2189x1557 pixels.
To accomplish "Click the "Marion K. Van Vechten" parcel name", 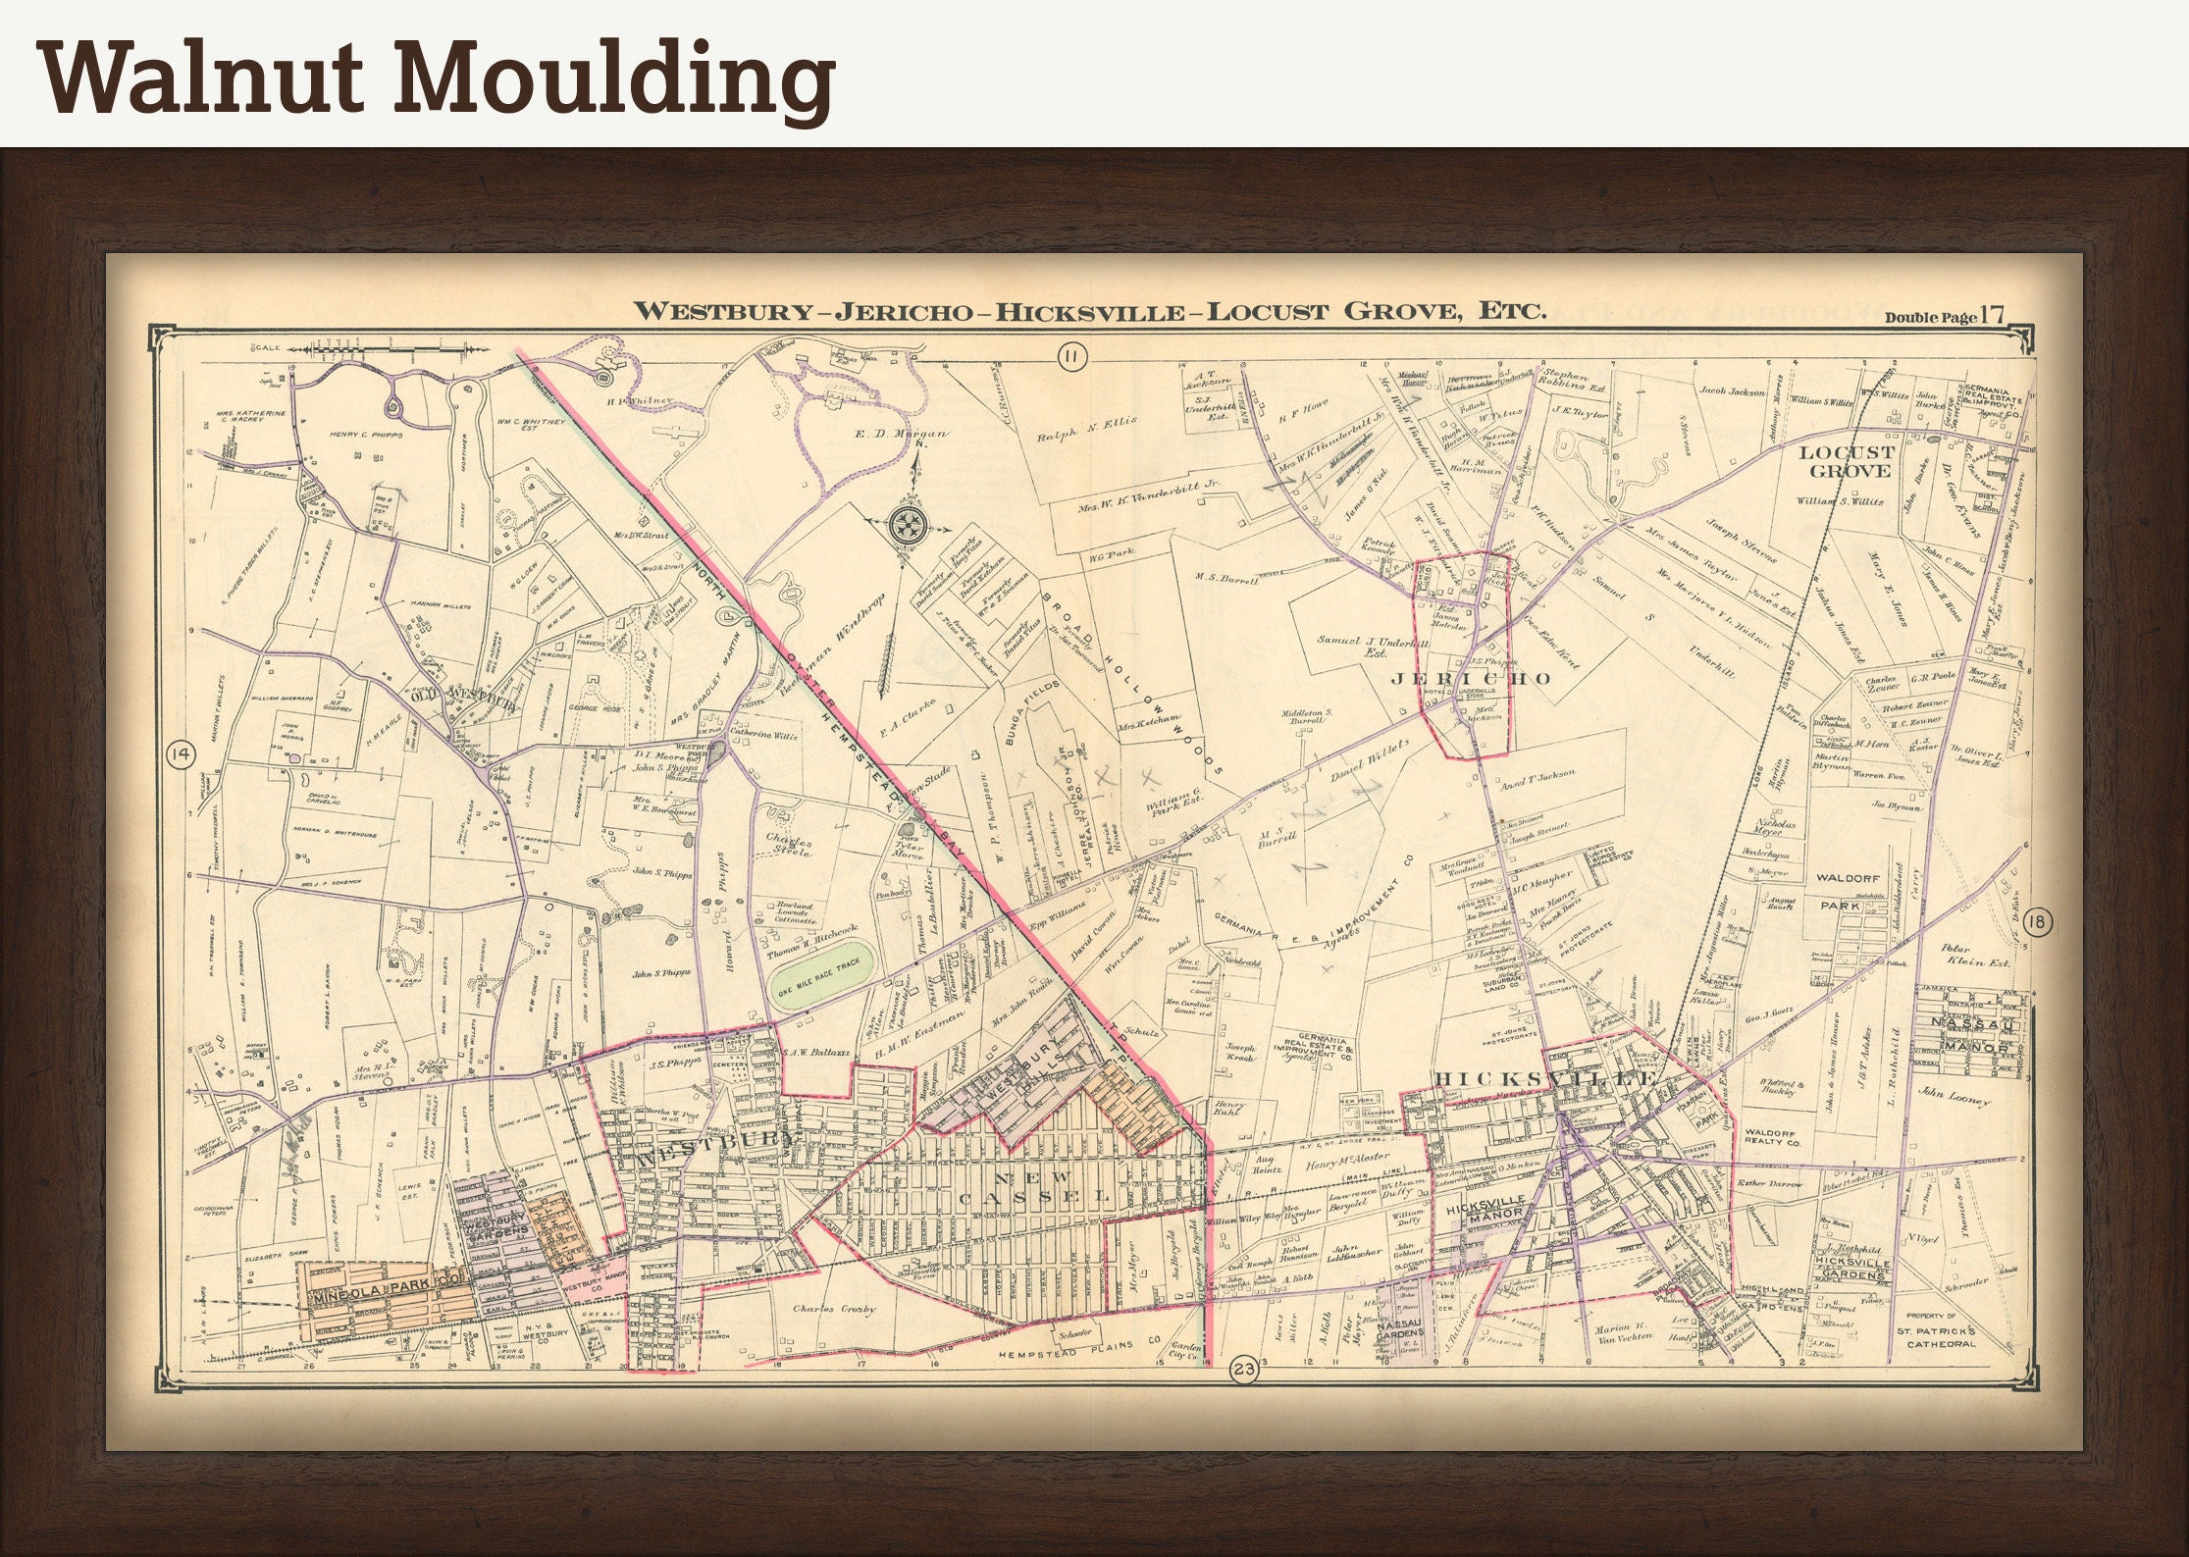I will coord(1624,1332).
